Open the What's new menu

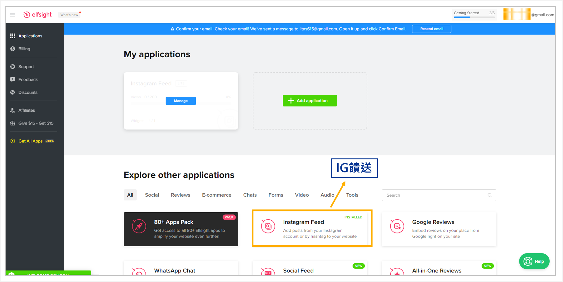click(x=69, y=15)
